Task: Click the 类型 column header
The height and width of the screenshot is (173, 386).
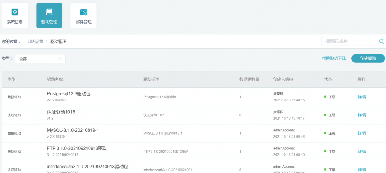Action: click(x=11, y=80)
